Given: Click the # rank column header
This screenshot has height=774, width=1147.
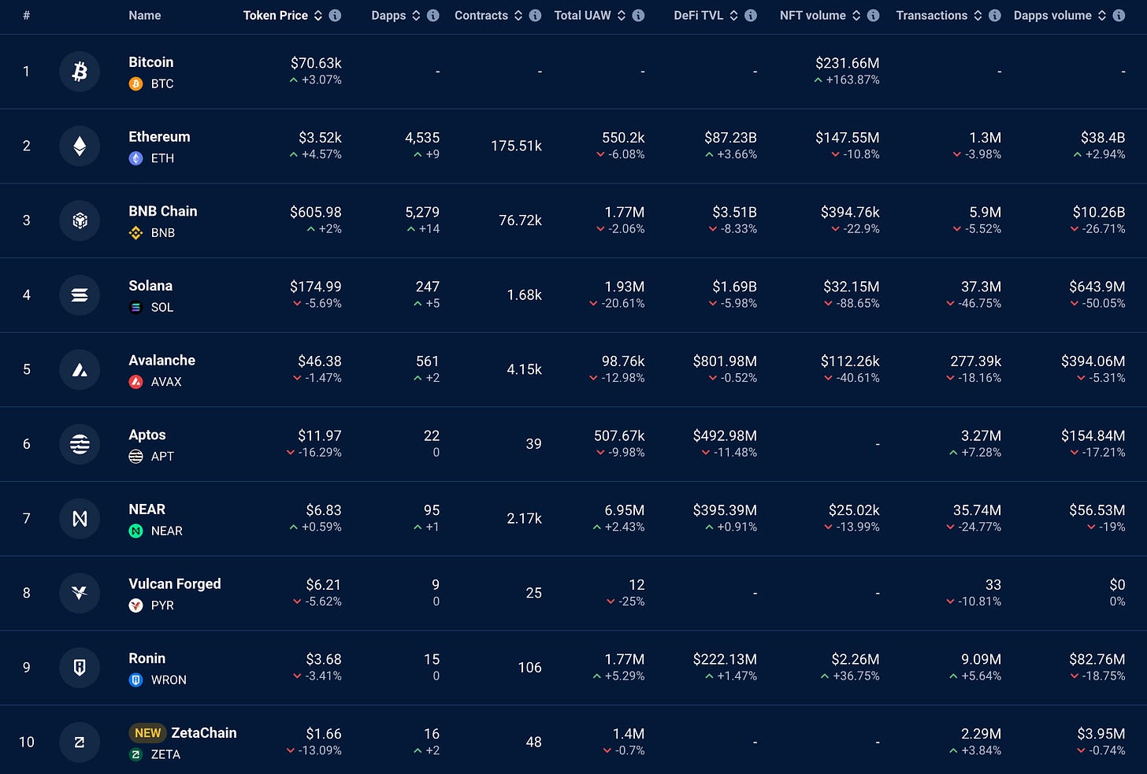Looking at the screenshot, I should tap(27, 16).
